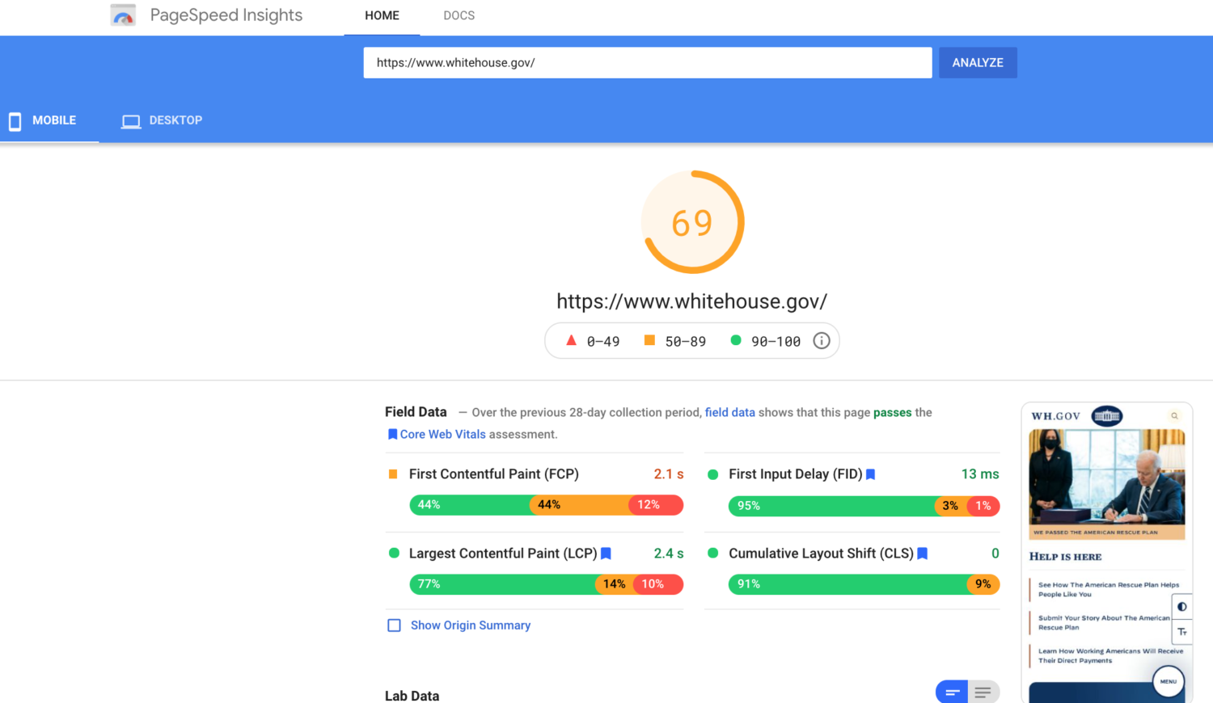
Task: Click the orange 3% segment of FID bar
Action: [x=950, y=506]
